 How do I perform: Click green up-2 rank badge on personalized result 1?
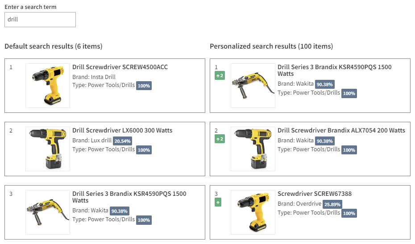point(219,76)
